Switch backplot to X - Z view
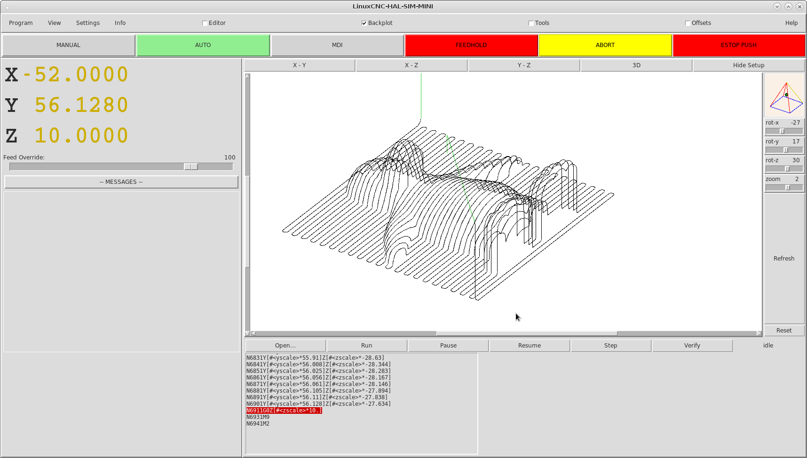 pos(411,65)
